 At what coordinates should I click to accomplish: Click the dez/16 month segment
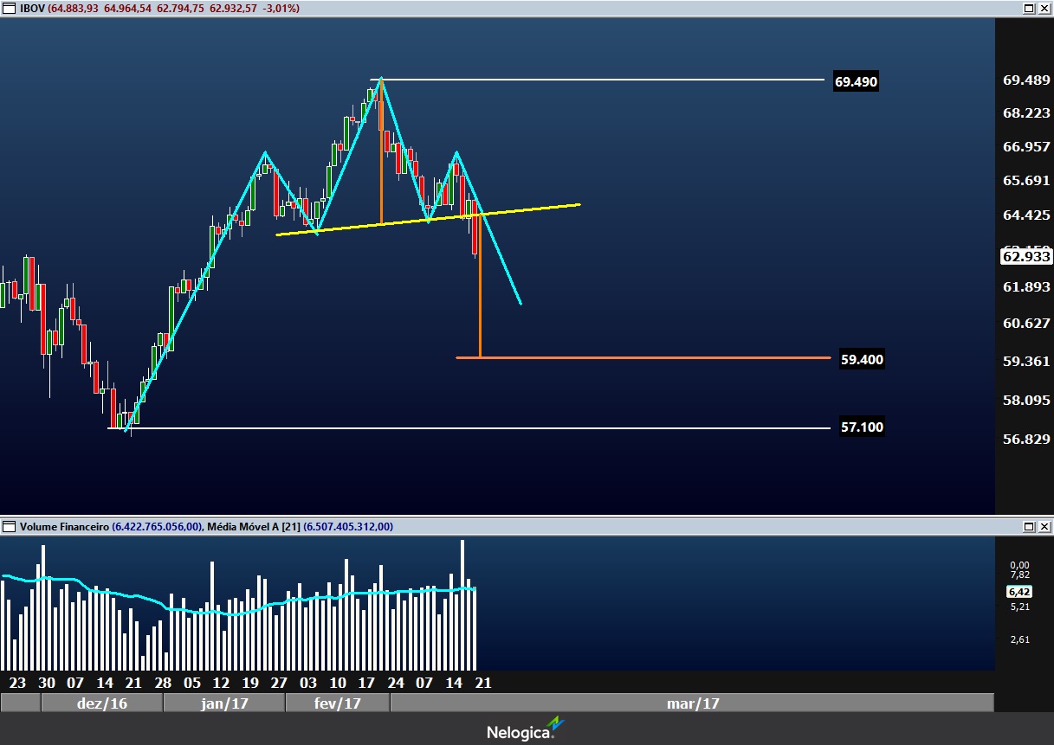101,703
